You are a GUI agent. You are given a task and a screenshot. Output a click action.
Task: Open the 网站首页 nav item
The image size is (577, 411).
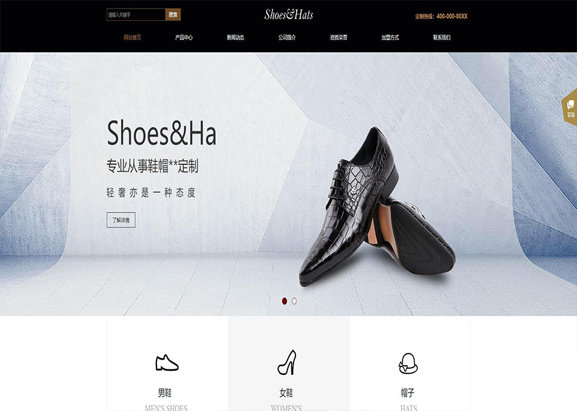132,37
